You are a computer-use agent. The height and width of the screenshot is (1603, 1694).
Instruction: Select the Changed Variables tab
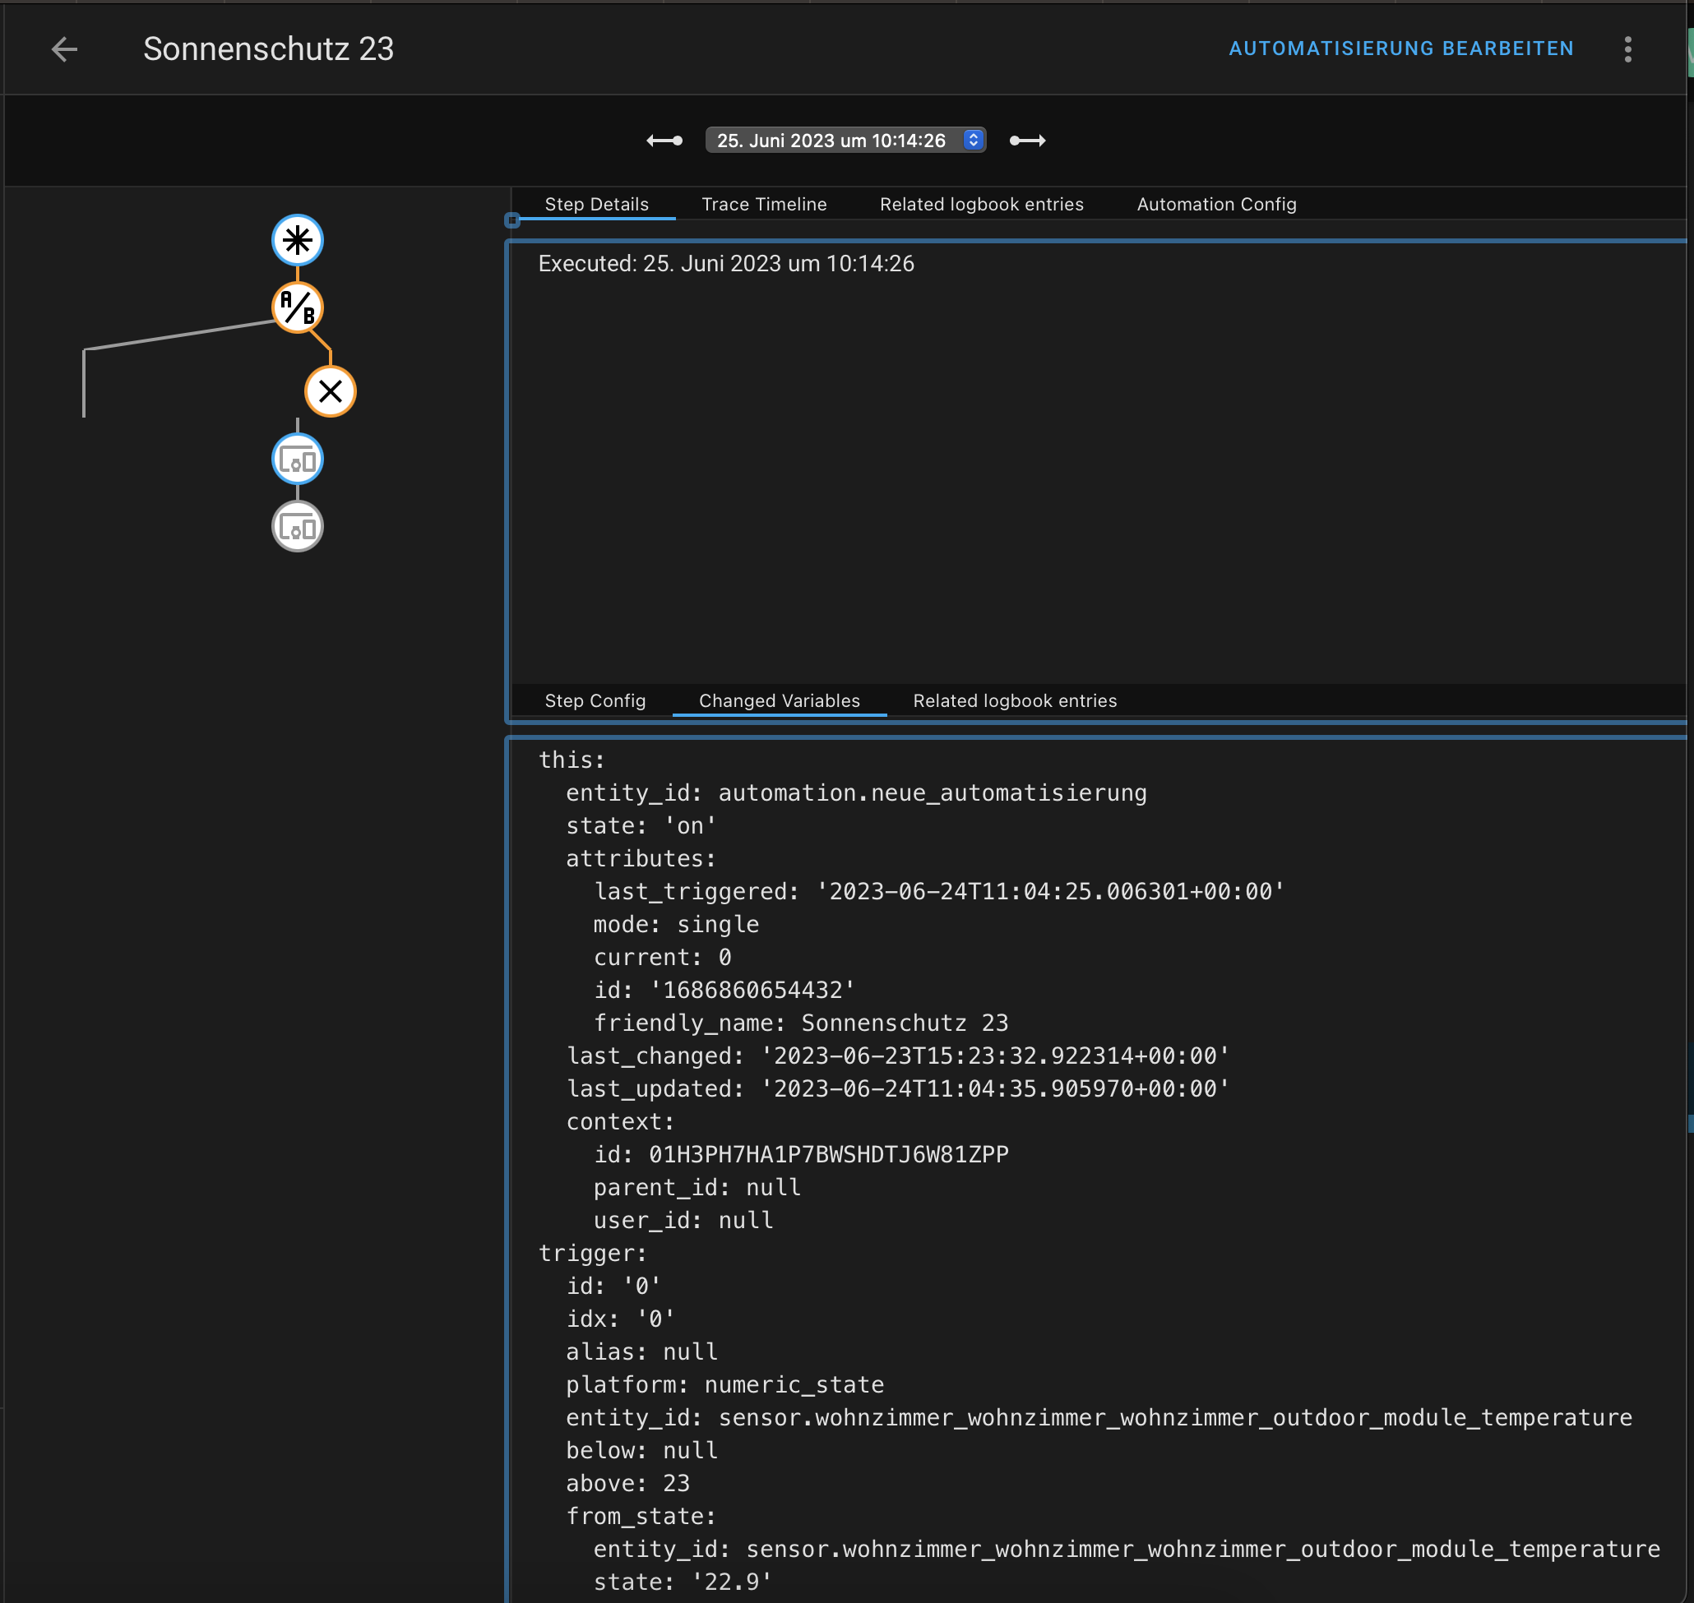[780, 700]
